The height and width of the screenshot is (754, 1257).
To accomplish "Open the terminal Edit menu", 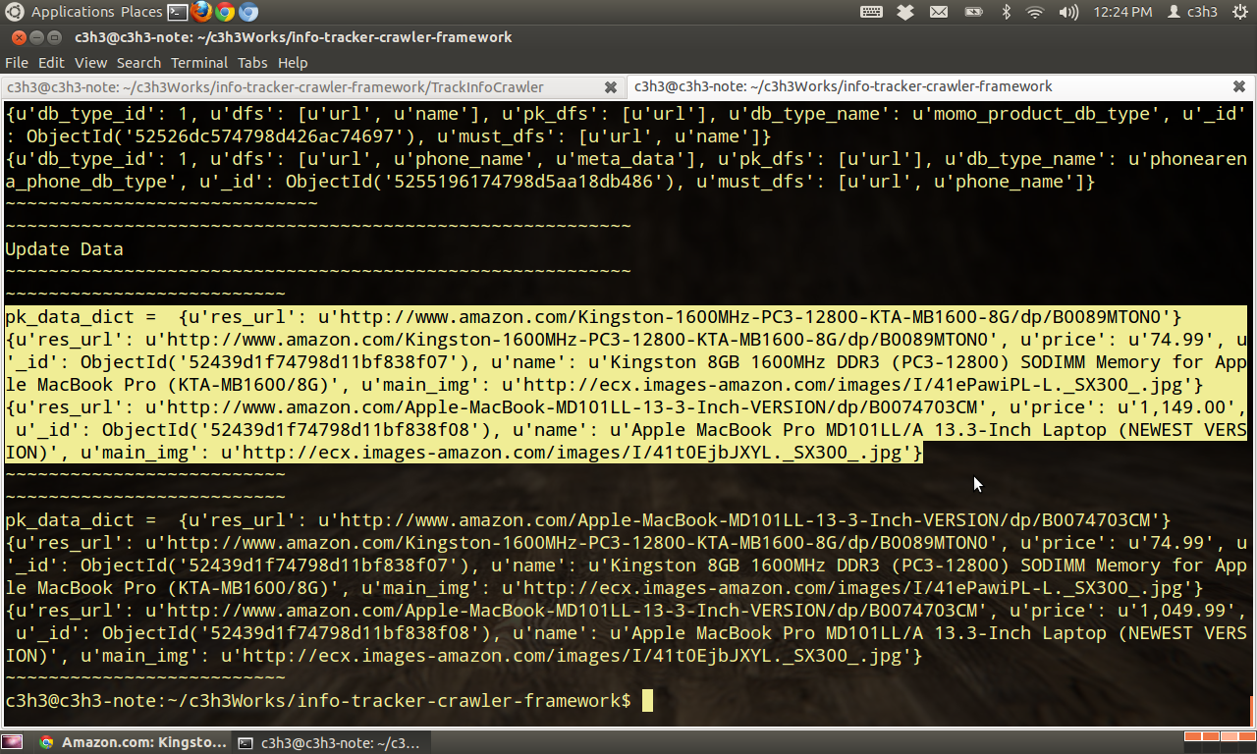I will (51, 62).
